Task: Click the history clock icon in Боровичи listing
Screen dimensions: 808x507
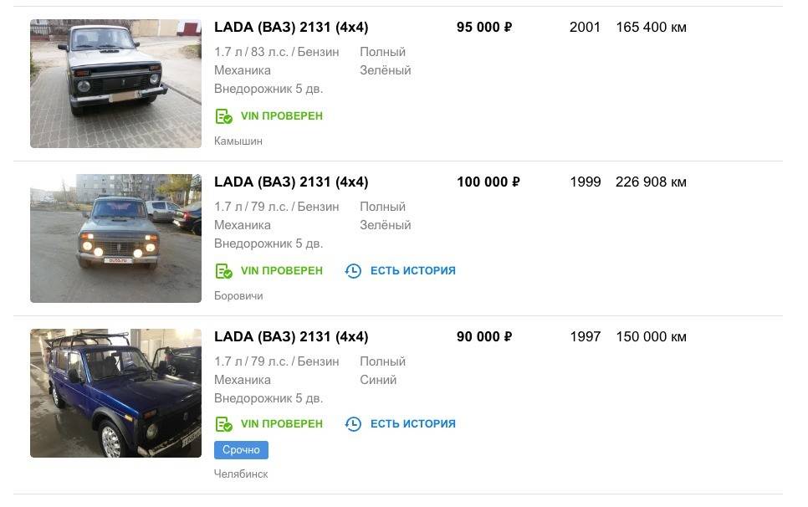Action: (x=353, y=271)
